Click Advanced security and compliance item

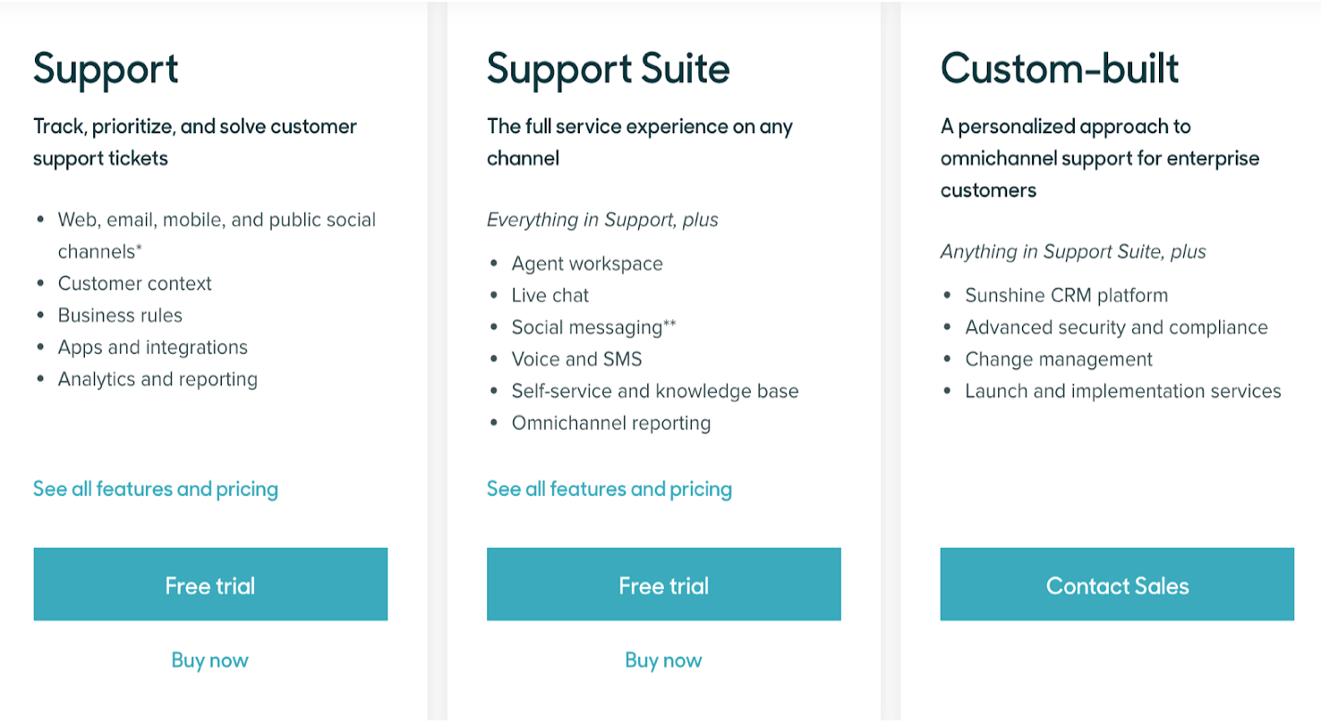point(1117,328)
